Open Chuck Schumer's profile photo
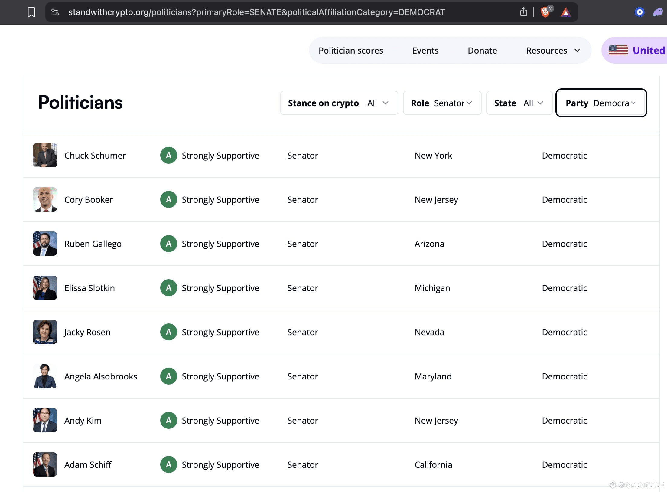The height and width of the screenshot is (492, 667). [x=45, y=155]
